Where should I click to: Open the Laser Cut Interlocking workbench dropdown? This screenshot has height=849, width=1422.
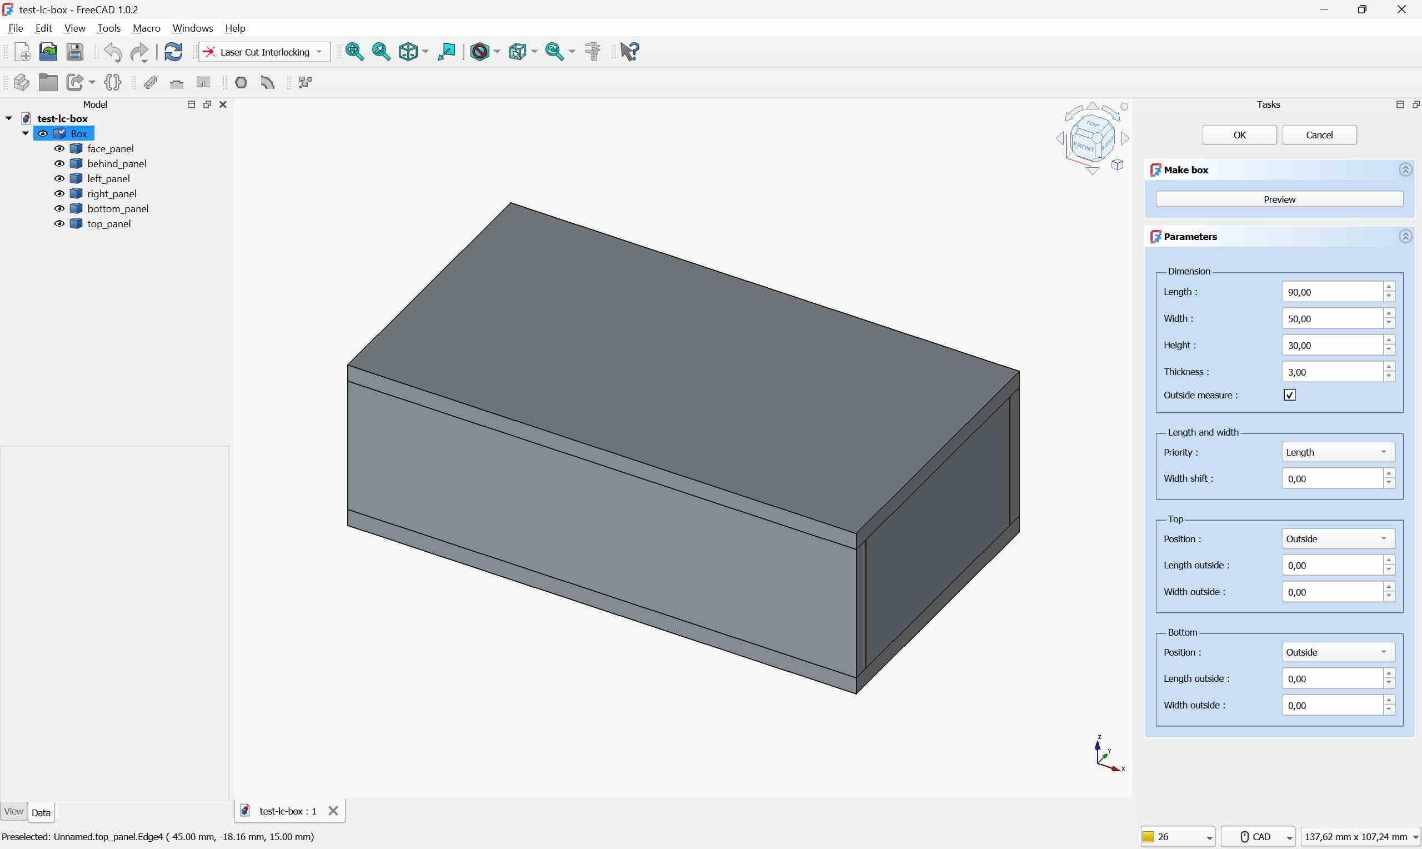pyautogui.click(x=318, y=52)
